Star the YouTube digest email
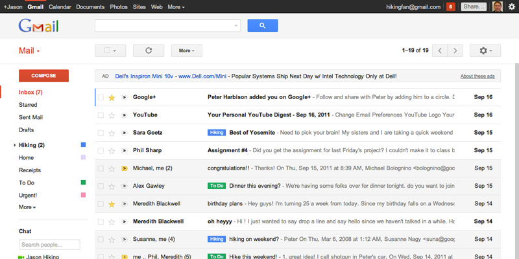 click(112, 115)
